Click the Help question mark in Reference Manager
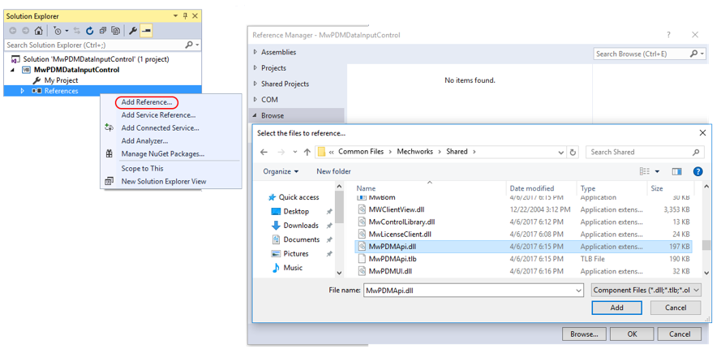The height and width of the screenshot is (349, 721). [x=668, y=35]
